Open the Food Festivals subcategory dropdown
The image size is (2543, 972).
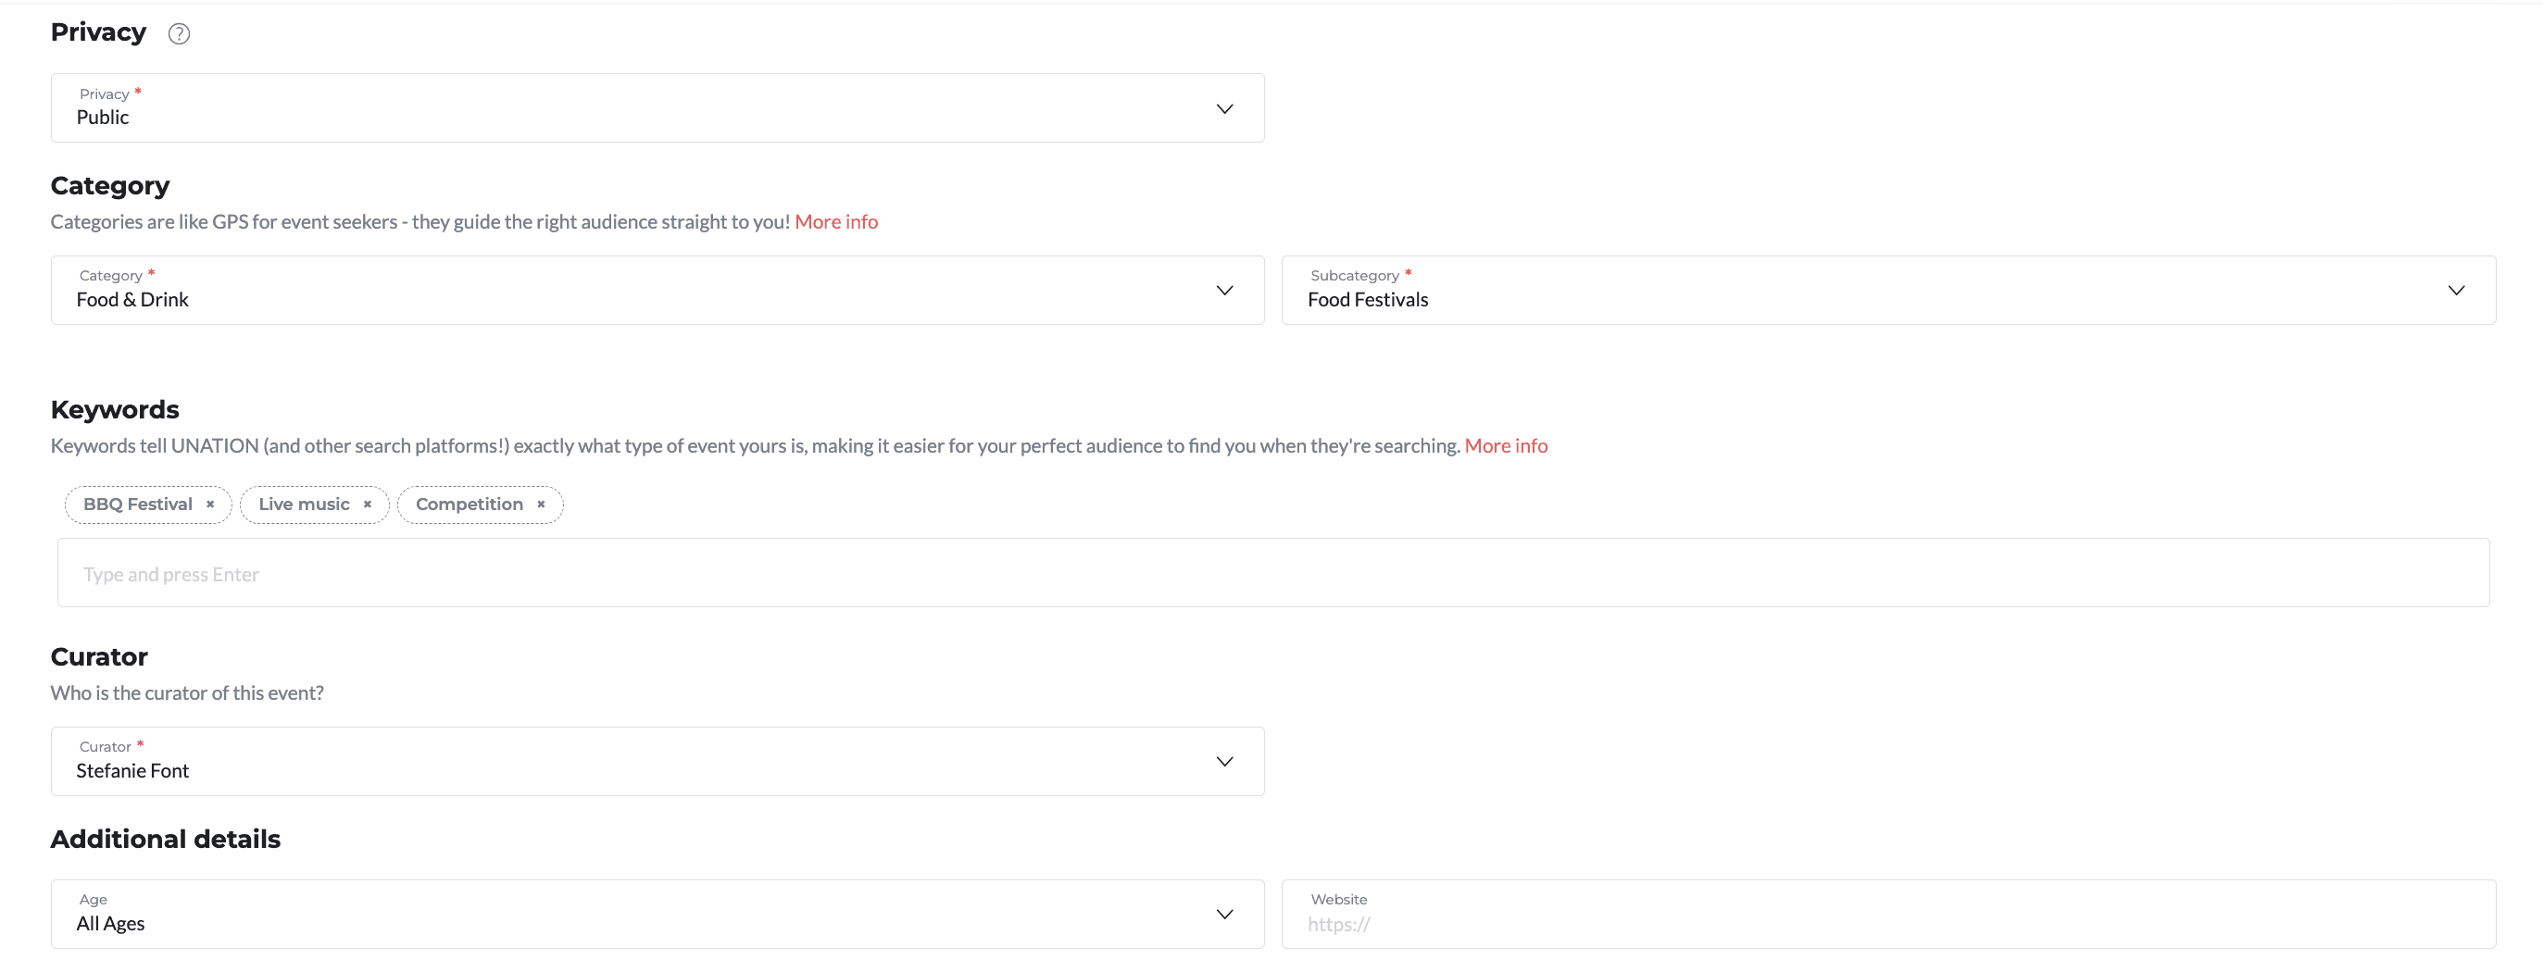coord(1888,290)
